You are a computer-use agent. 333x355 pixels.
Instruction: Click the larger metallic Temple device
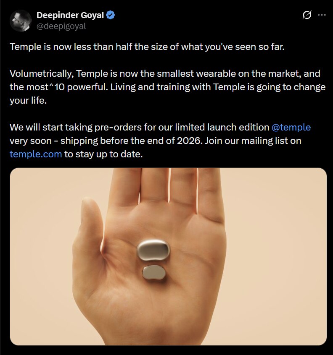(153, 250)
